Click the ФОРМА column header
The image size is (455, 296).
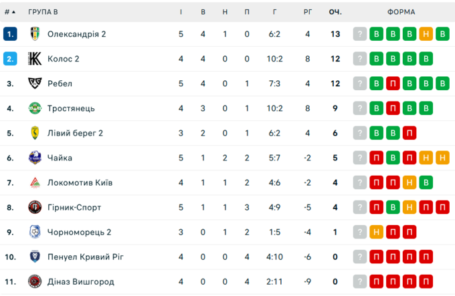coord(401,12)
